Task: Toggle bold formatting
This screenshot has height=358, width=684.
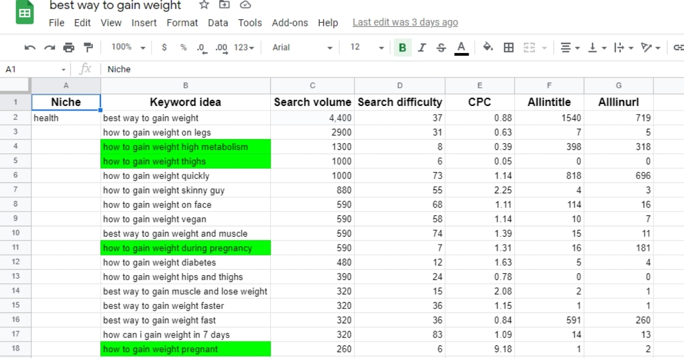Action: (x=403, y=47)
